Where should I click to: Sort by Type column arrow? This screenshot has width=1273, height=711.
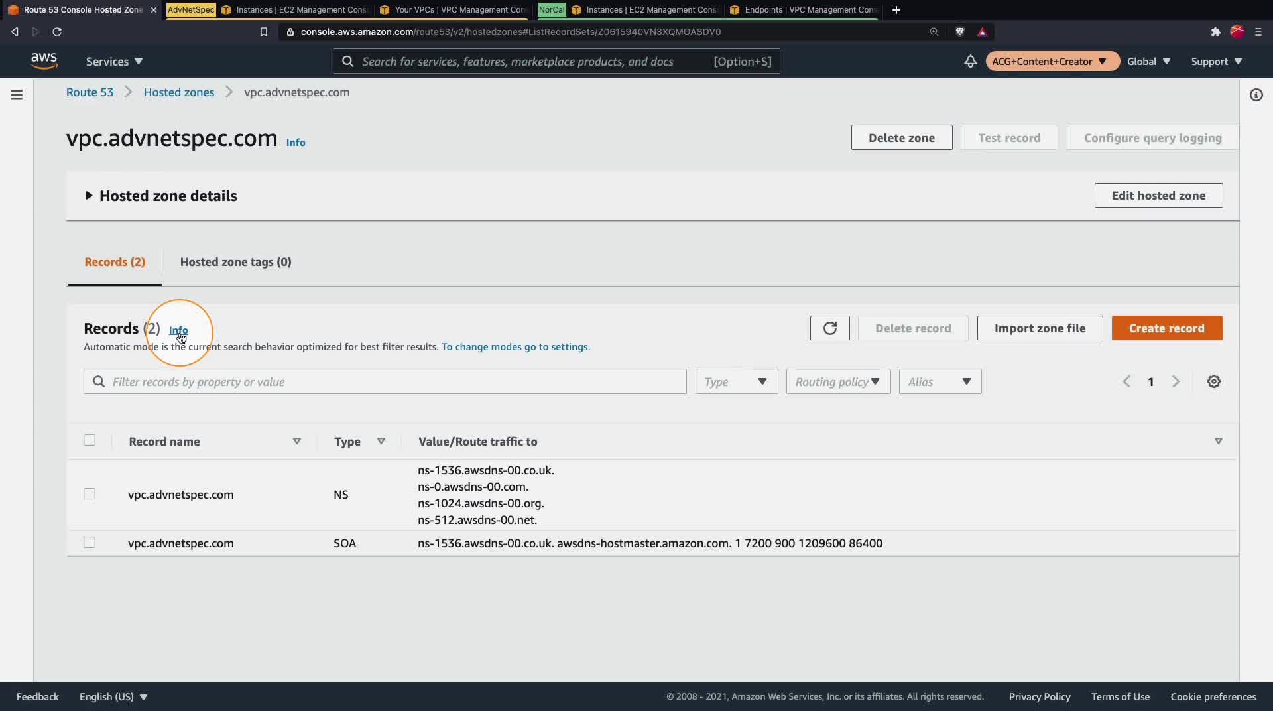[x=381, y=441]
